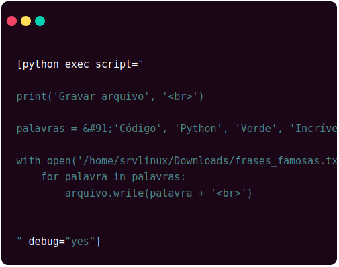
Task: Click the 'Gravar arquivo' string in print
Action: pos(101,97)
